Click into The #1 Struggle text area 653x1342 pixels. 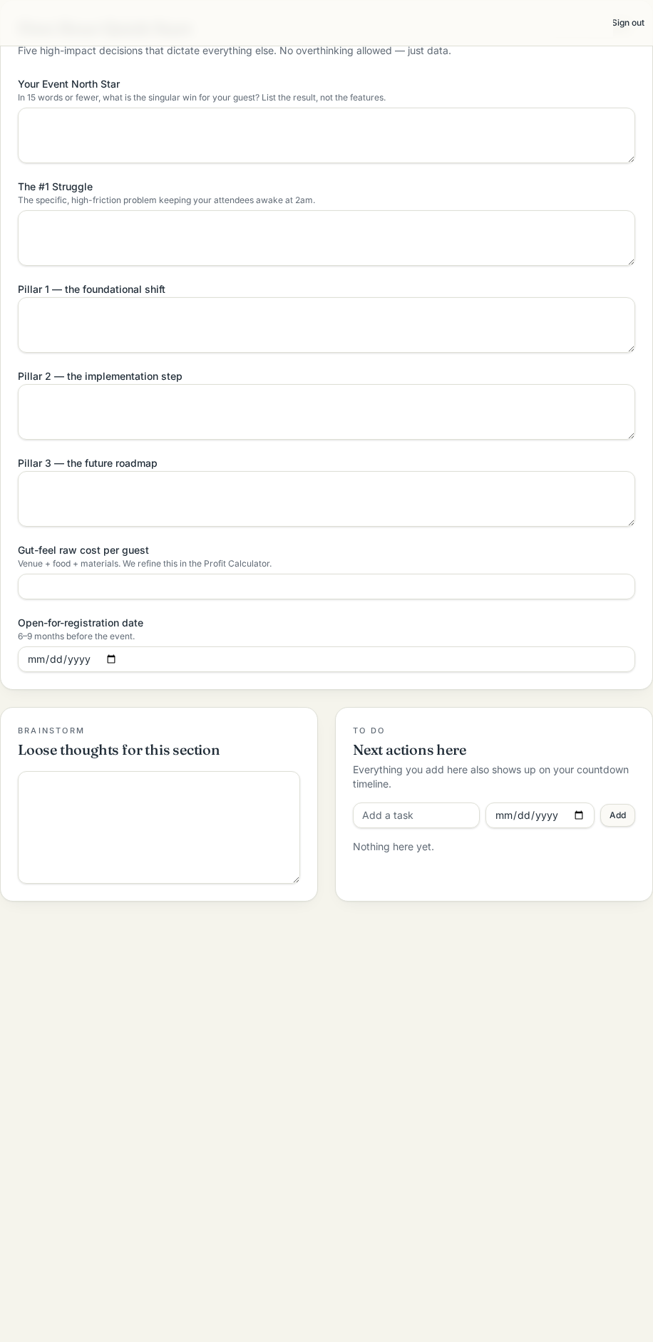click(326, 238)
